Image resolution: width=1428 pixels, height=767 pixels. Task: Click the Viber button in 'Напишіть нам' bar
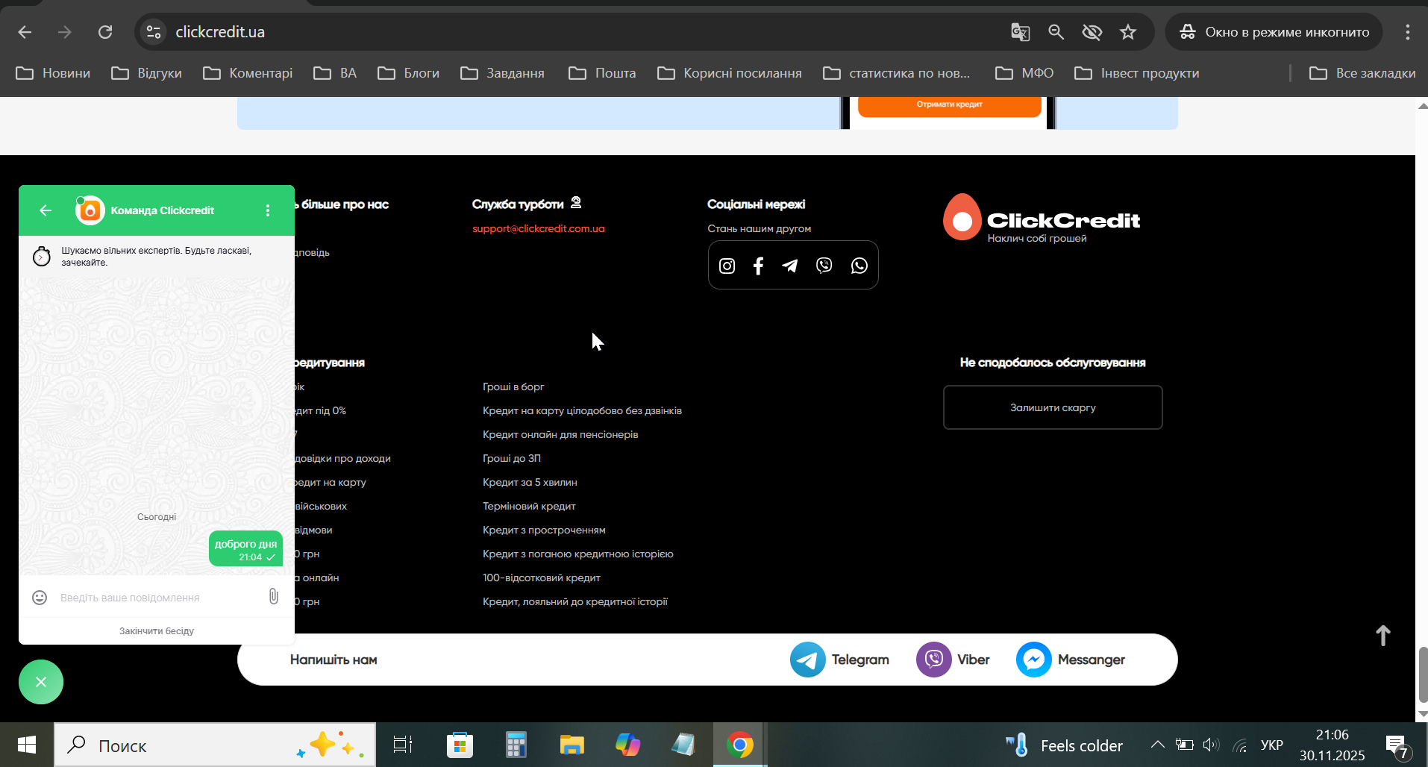pyautogui.click(x=953, y=660)
